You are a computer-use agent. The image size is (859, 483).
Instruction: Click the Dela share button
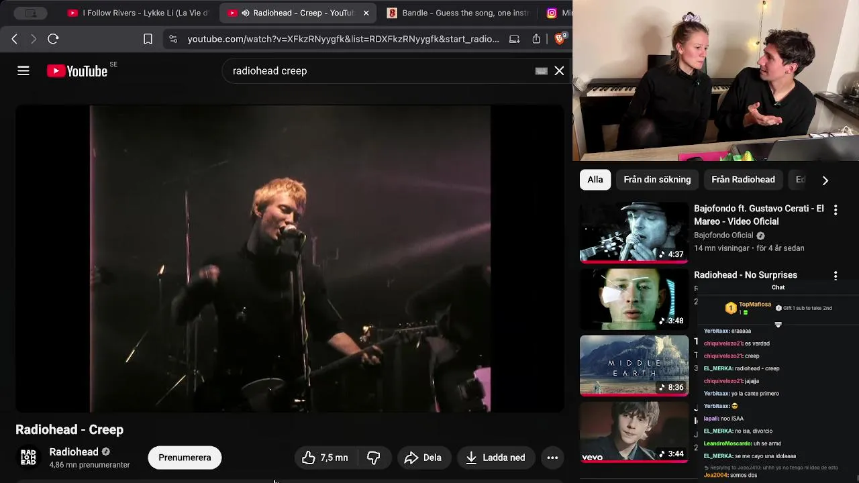[x=423, y=458]
